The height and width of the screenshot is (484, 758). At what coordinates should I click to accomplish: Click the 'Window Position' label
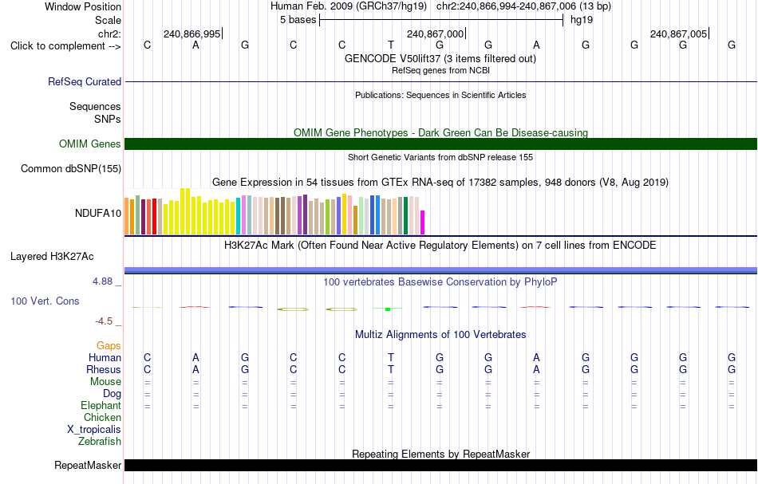[83, 6]
